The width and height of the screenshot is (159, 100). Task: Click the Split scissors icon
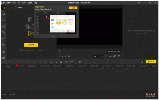pos(20,62)
